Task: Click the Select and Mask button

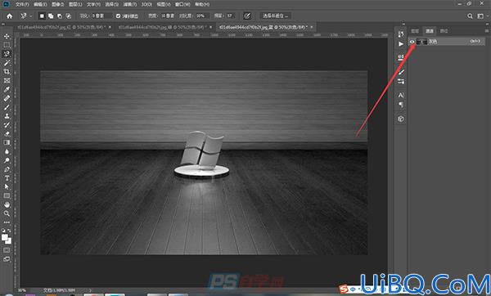Action: tap(275, 16)
